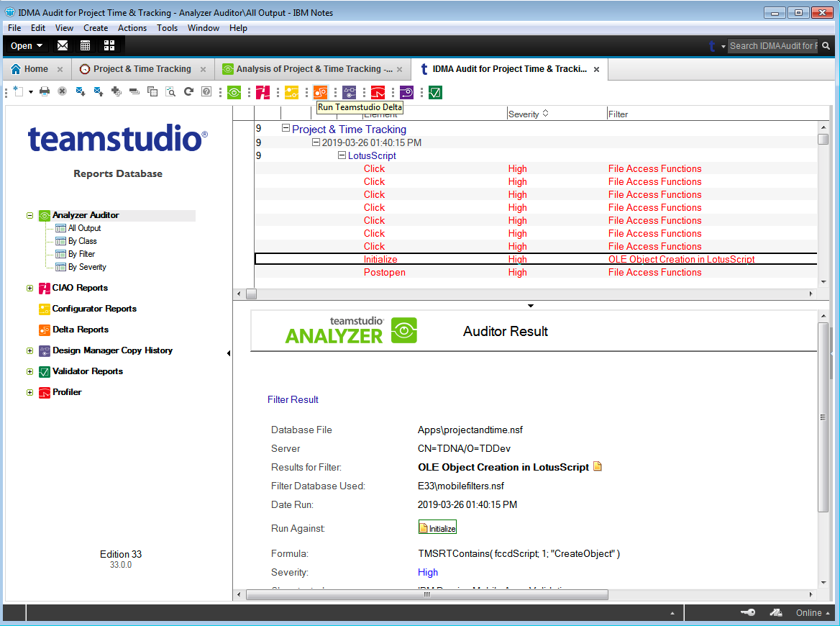Open Delta Reports in navigator
Image resolution: width=840 pixels, height=626 pixels.
(81, 330)
